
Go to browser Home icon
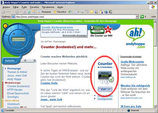[34, 12]
